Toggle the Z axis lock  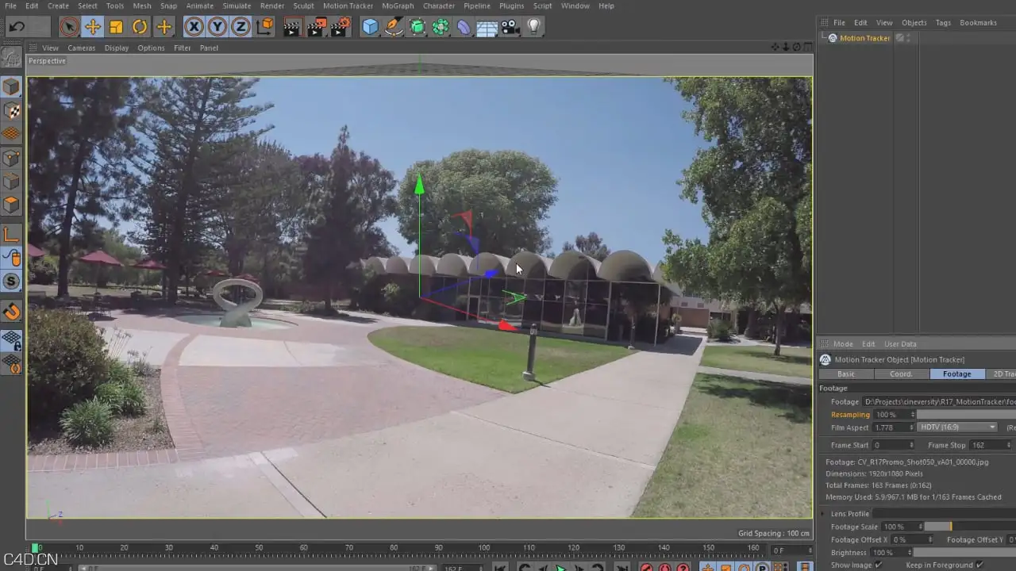pos(241,27)
